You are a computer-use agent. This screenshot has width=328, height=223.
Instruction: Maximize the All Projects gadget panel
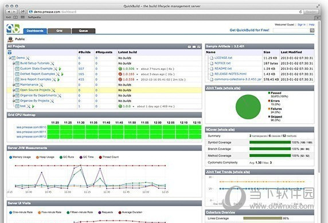point(194,46)
